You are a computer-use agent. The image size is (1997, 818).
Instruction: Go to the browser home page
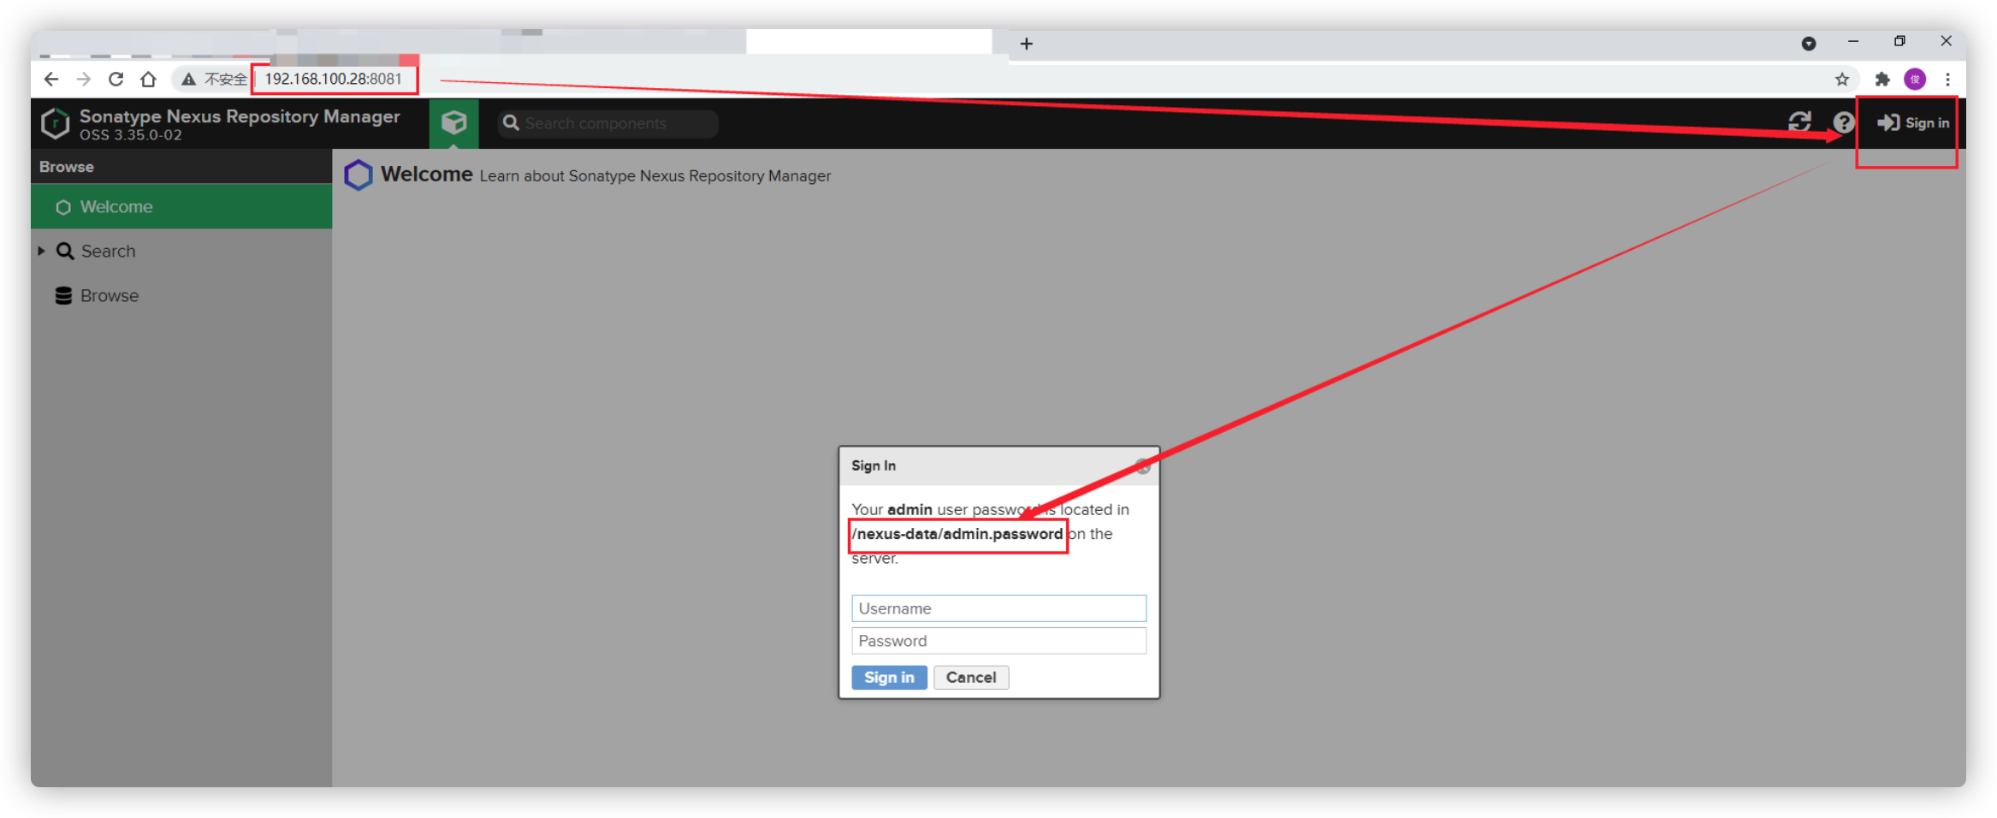pos(149,80)
